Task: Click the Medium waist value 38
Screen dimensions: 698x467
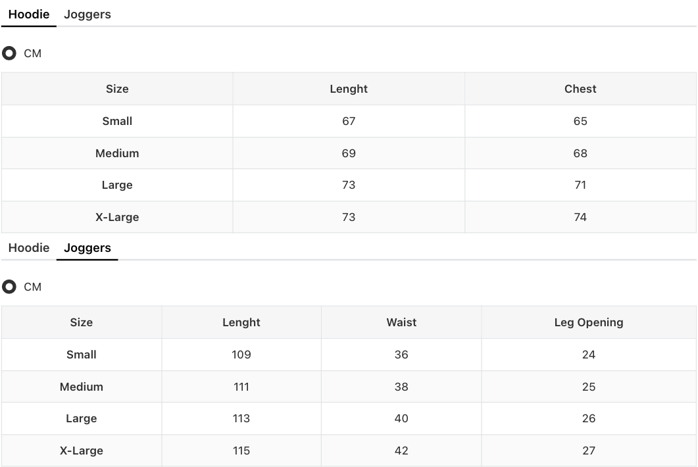Action: click(x=401, y=387)
